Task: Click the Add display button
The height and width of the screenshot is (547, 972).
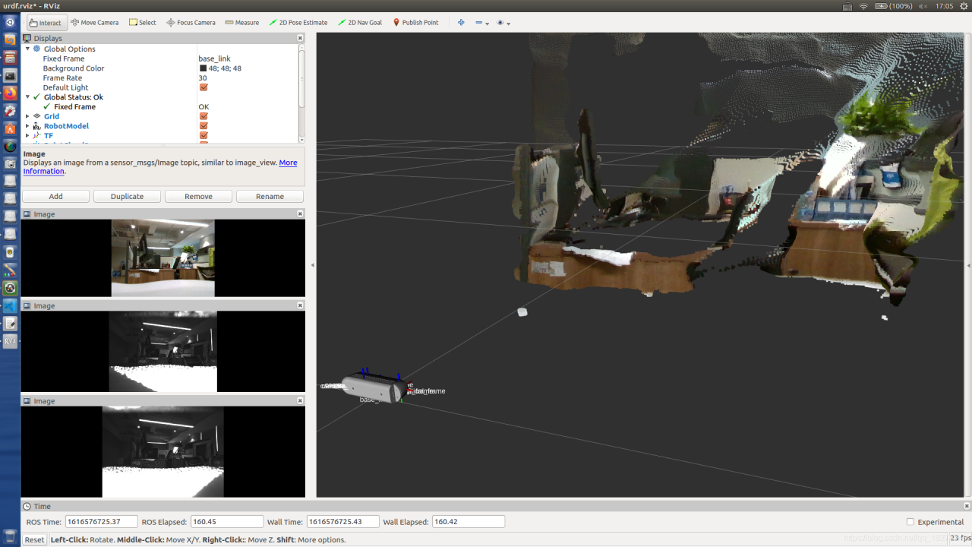Action: pos(56,196)
